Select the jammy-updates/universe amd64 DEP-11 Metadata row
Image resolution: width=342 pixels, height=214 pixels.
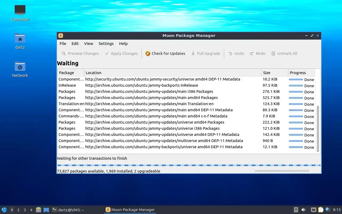click(x=186, y=135)
